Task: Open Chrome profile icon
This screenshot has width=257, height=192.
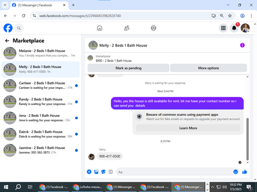Action: tap(242, 16)
